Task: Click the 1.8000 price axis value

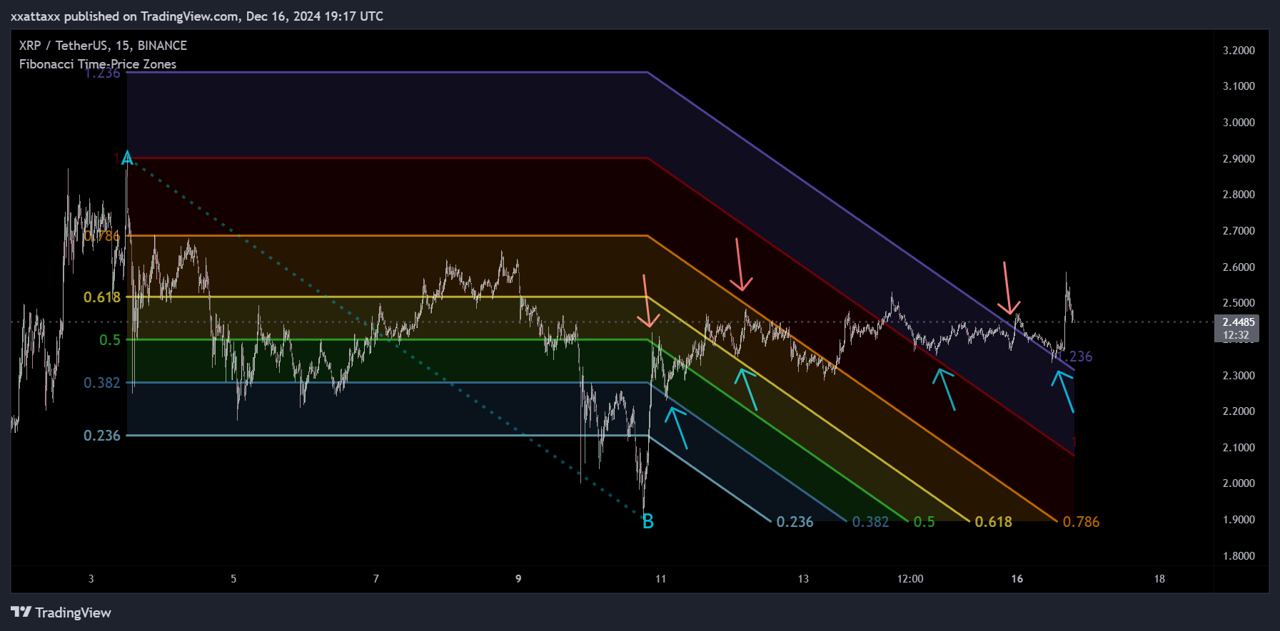Action: tap(1239, 556)
